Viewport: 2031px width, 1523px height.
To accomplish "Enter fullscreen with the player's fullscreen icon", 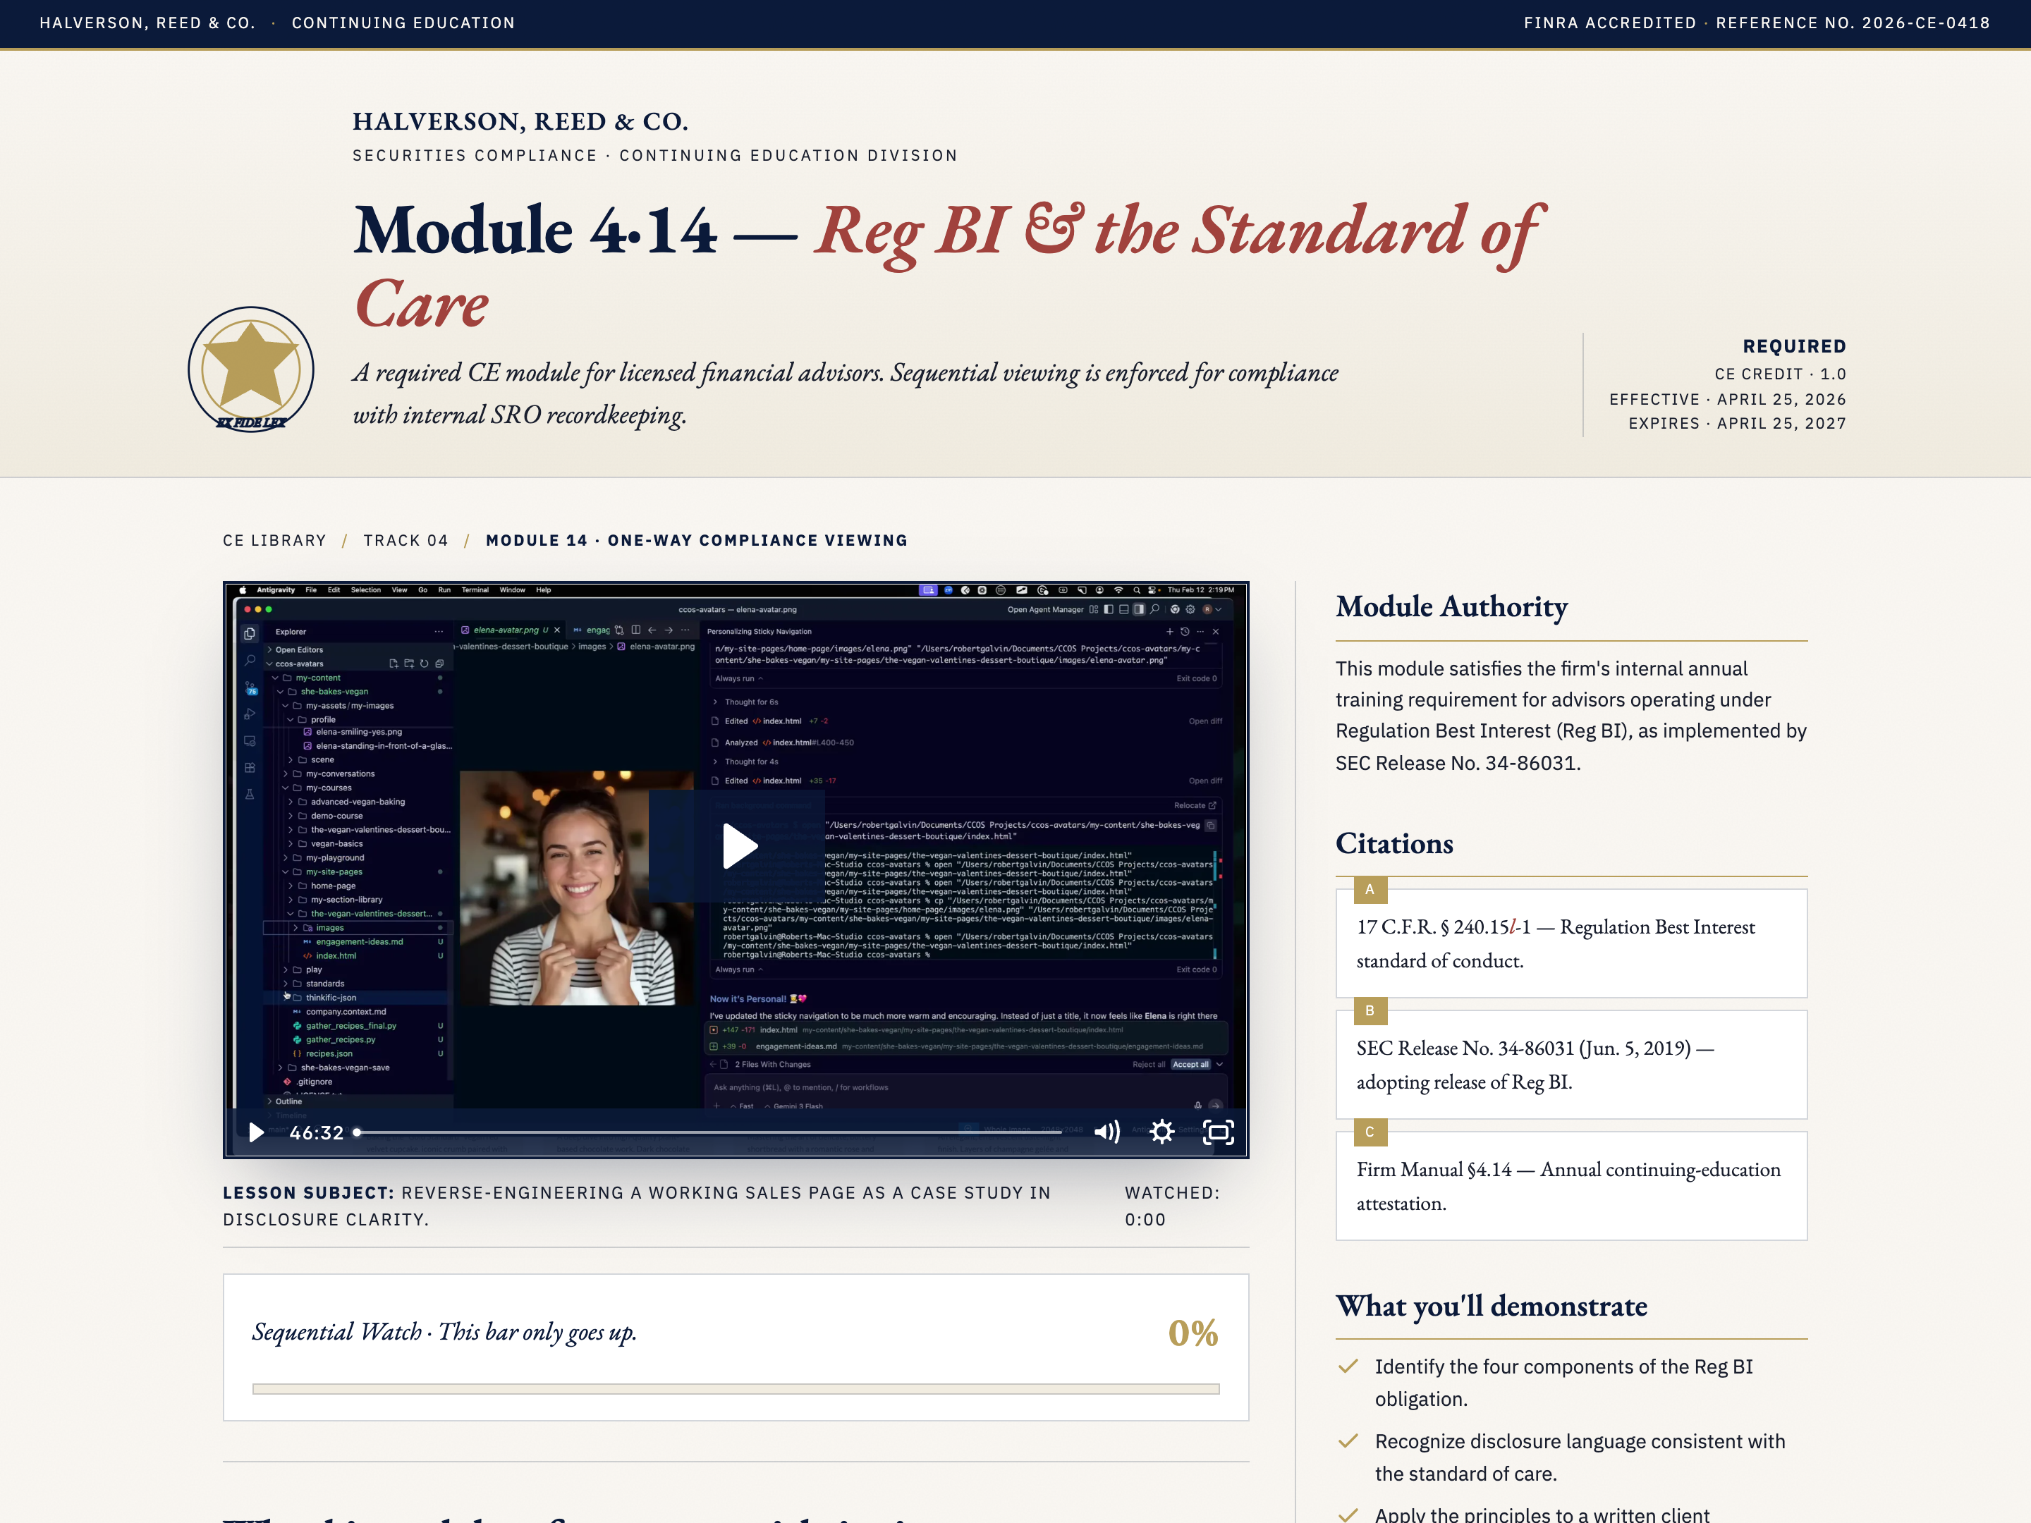I will click(1219, 1132).
